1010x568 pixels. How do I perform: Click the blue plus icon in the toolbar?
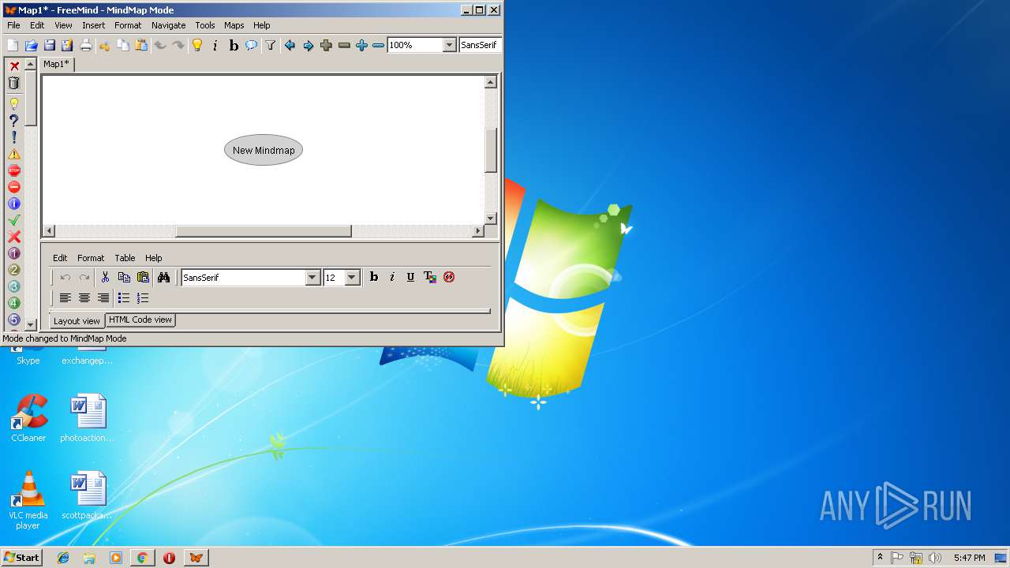[x=361, y=45]
